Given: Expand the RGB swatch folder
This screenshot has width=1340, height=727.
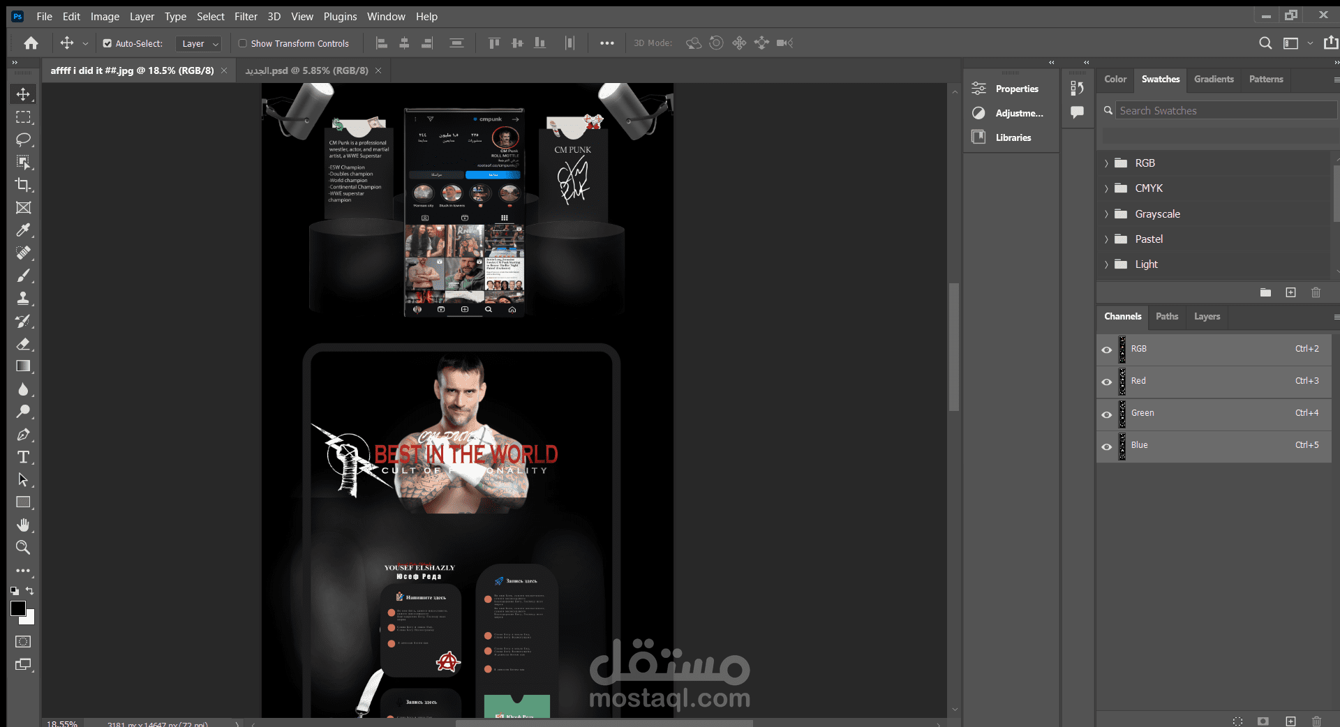Looking at the screenshot, I should click(x=1106, y=163).
